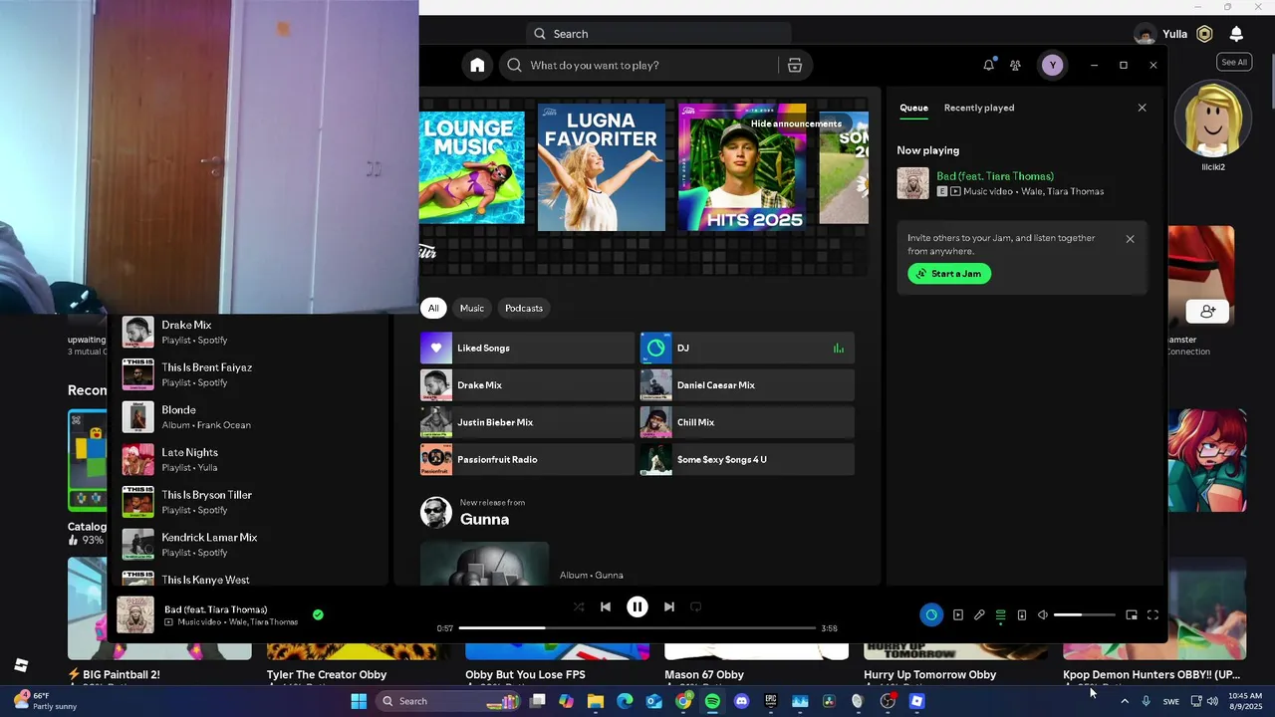1275x717 pixels.
Task: Open the Kendrick Lamar Mix playlist
Action: [249, 545]
